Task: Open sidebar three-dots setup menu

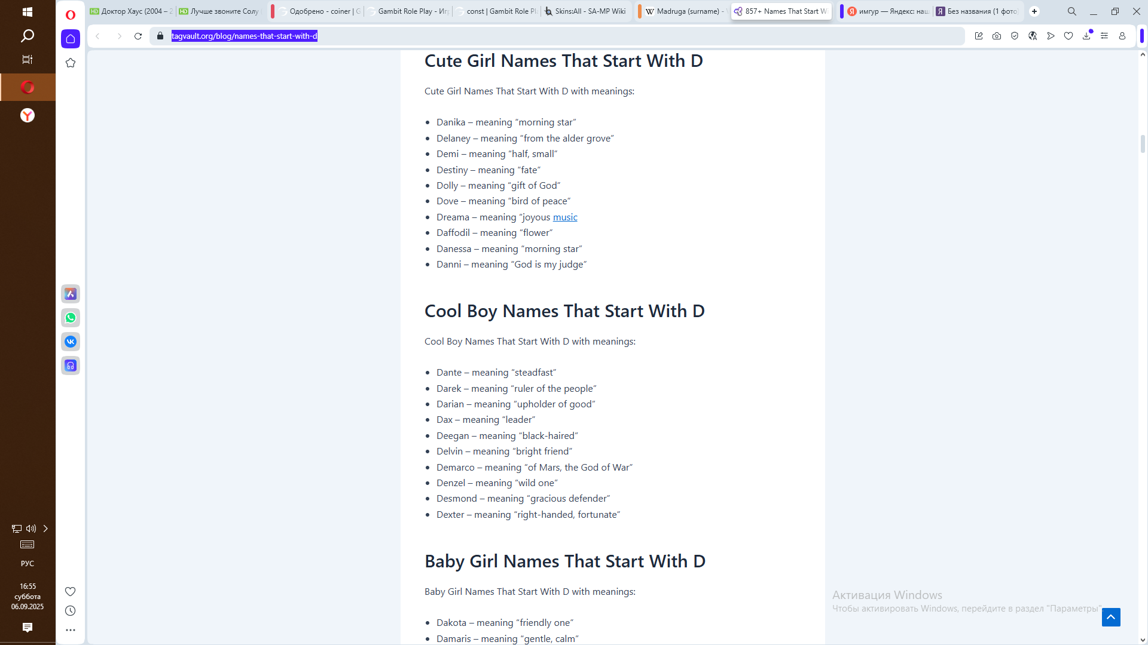Action: (71, 629)
